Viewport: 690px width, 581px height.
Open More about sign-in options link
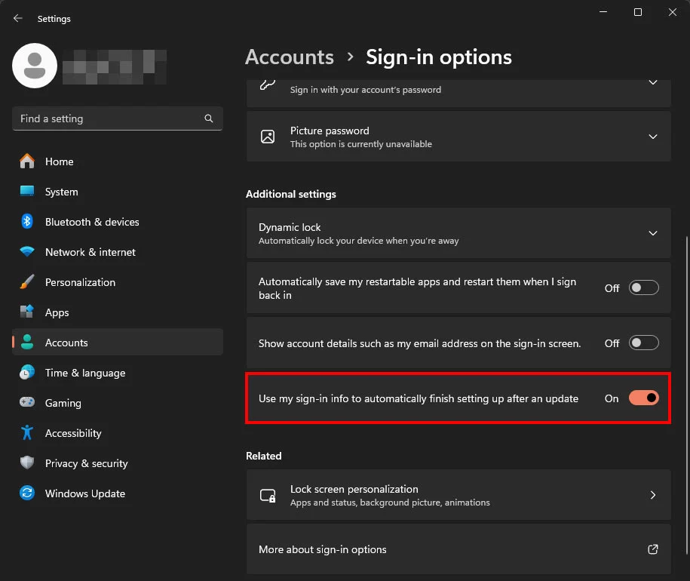pyautogui.click(x=458, y=549)
